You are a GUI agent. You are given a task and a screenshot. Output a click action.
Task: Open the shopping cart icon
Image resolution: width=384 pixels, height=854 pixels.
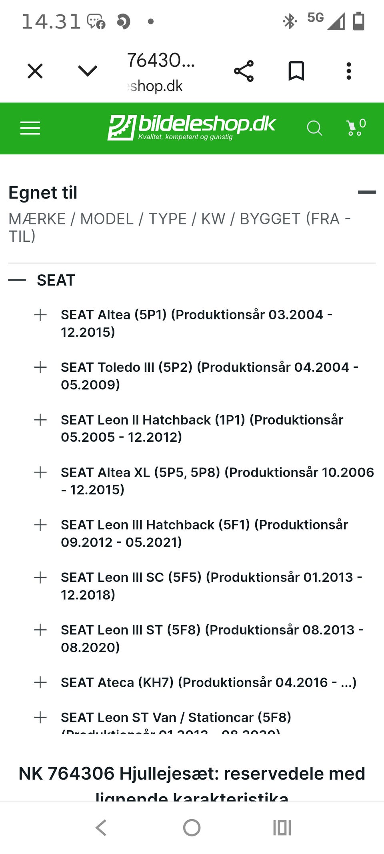click(356, 128)
